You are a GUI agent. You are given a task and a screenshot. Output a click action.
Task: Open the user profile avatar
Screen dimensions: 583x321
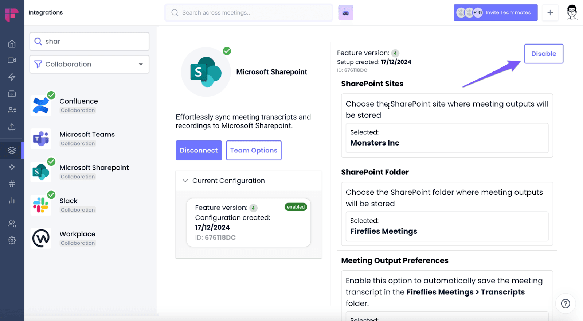(x=572, y=12)
